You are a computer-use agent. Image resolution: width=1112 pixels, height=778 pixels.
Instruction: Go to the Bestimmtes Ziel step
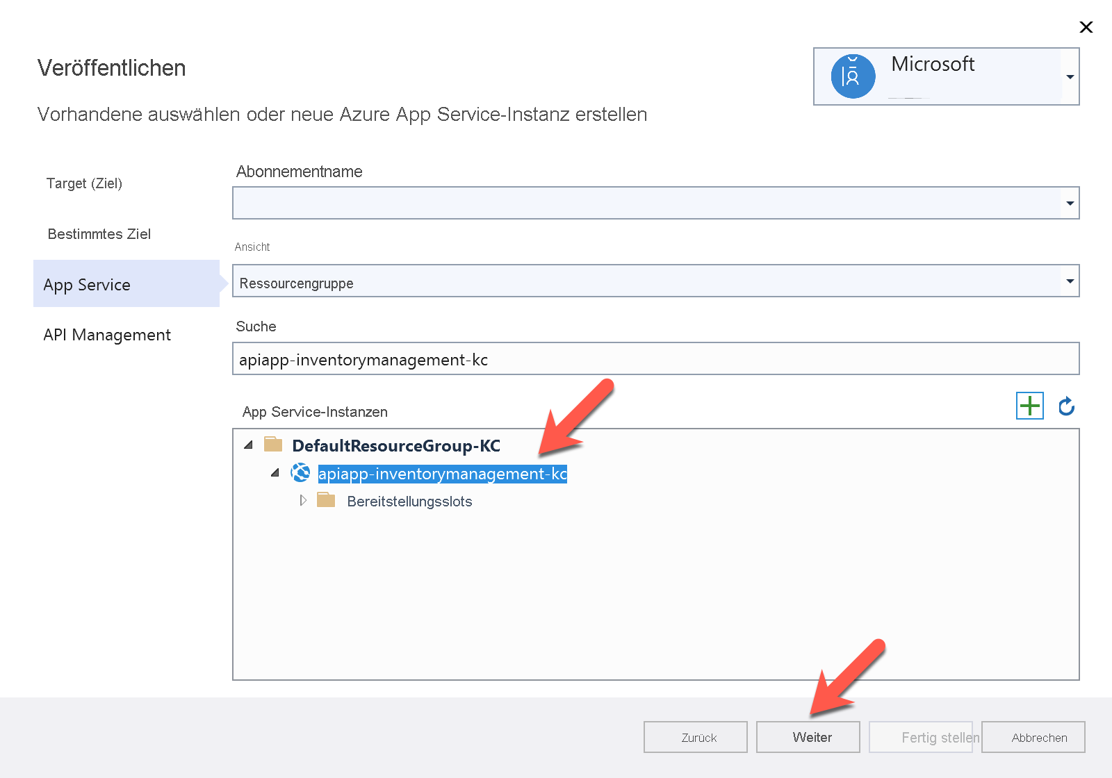click(x=99, y=234)
